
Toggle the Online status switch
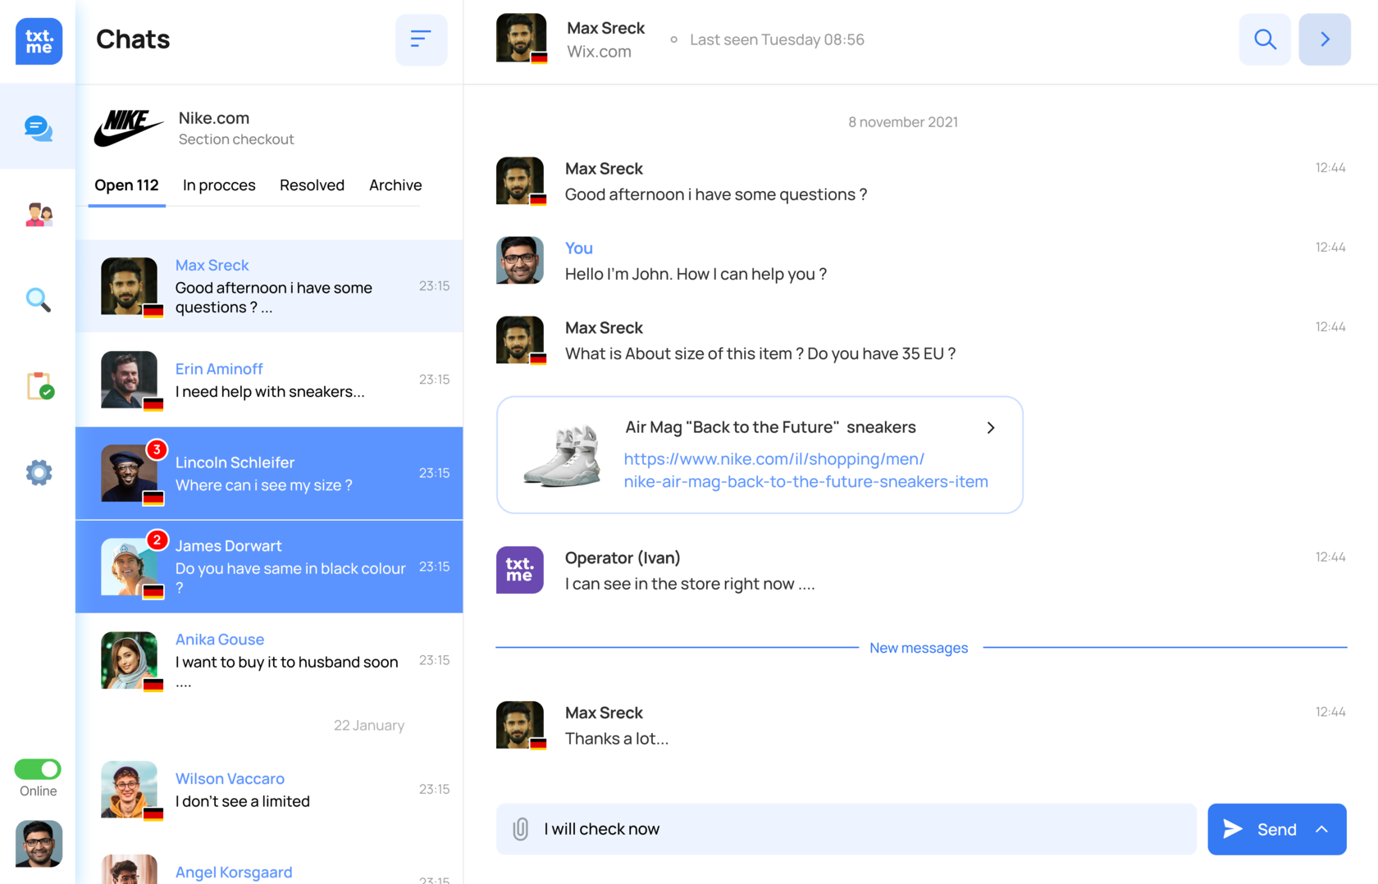pos(38,769)
